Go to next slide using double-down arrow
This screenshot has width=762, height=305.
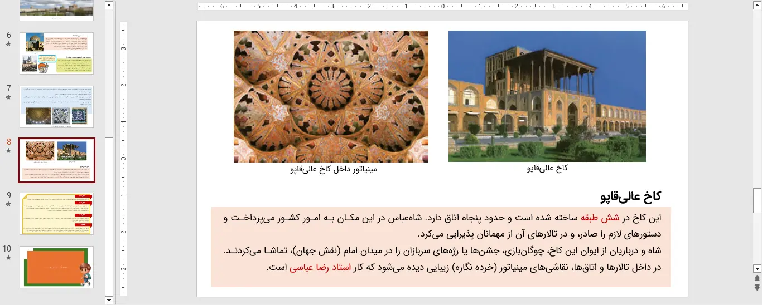757,287
